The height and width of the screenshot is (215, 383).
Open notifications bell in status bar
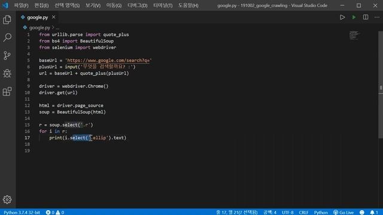pyautogui.click(x=373, y=213)
